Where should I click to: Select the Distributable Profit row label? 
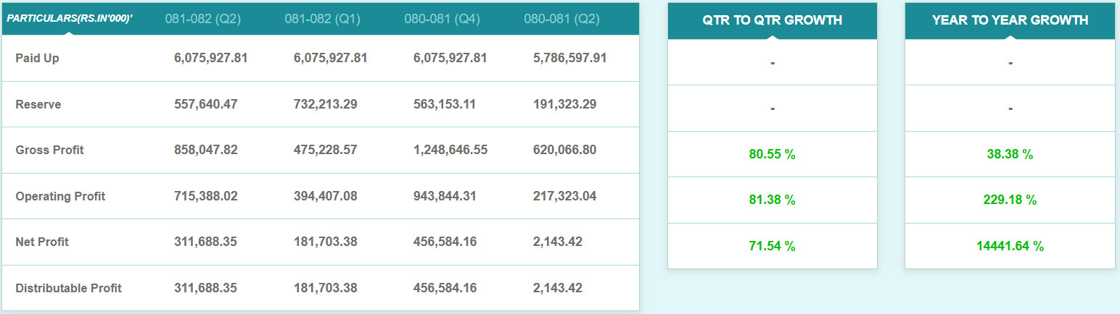coord(68,288)
